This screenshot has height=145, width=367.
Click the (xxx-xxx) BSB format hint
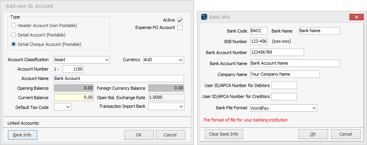(x=282, y=42)
